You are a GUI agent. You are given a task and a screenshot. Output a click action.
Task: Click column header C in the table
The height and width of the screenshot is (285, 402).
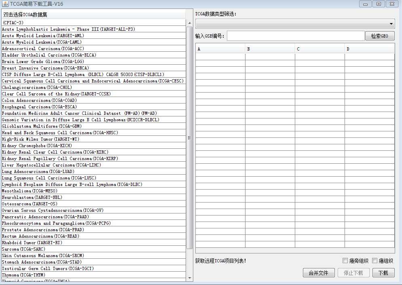tap(320, 49)
